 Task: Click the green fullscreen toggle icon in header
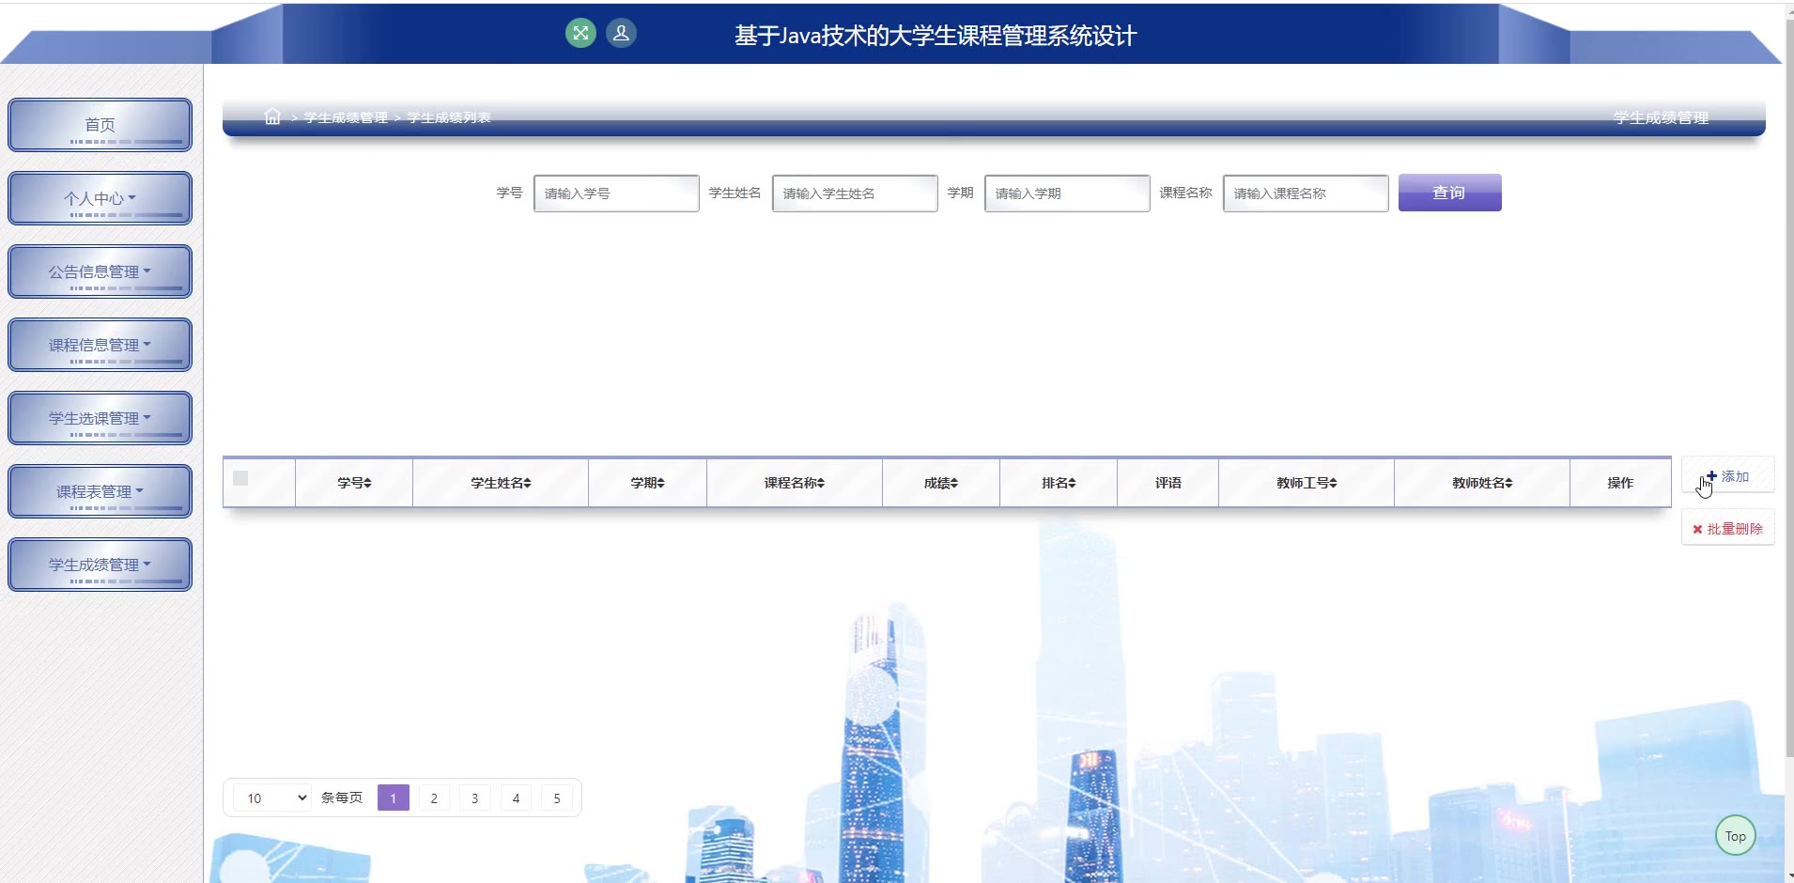click(580, 34)
